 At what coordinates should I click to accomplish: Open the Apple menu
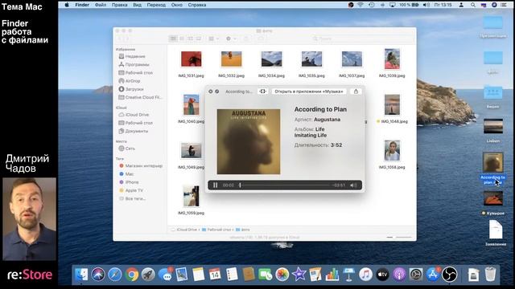click(x=67, y=5)
